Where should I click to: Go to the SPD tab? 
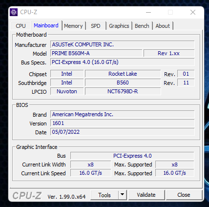(96, 26)
